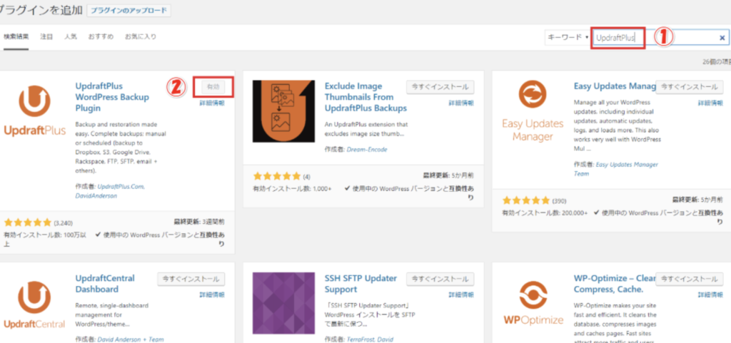Click the (390) rating count
This screenshot has height=343, width=731.
[560, 201]
